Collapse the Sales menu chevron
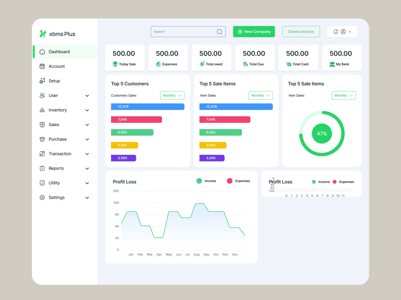Viewport: 401px width, 300px height. point(87,124)
